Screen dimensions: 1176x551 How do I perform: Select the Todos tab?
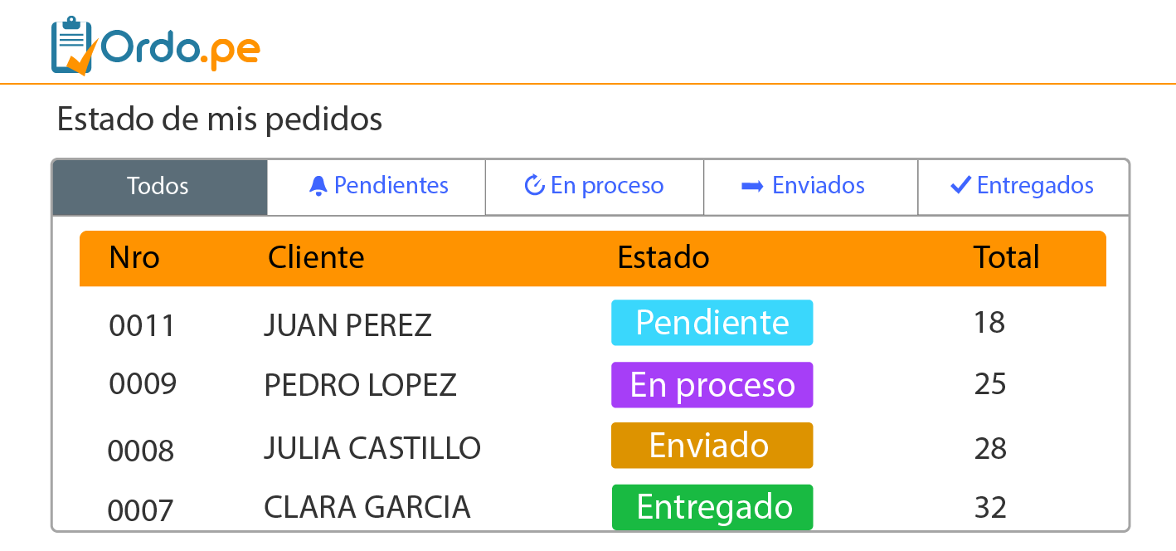click(158, 187)
